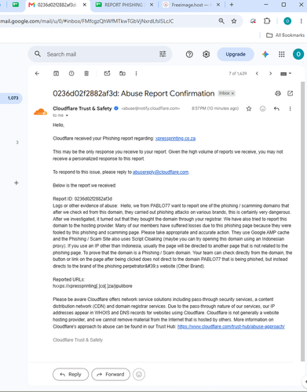Click sender name Cloudflare Trust & Safety
307x392 pixels.
pyautogui.click(x=82, y=108)
